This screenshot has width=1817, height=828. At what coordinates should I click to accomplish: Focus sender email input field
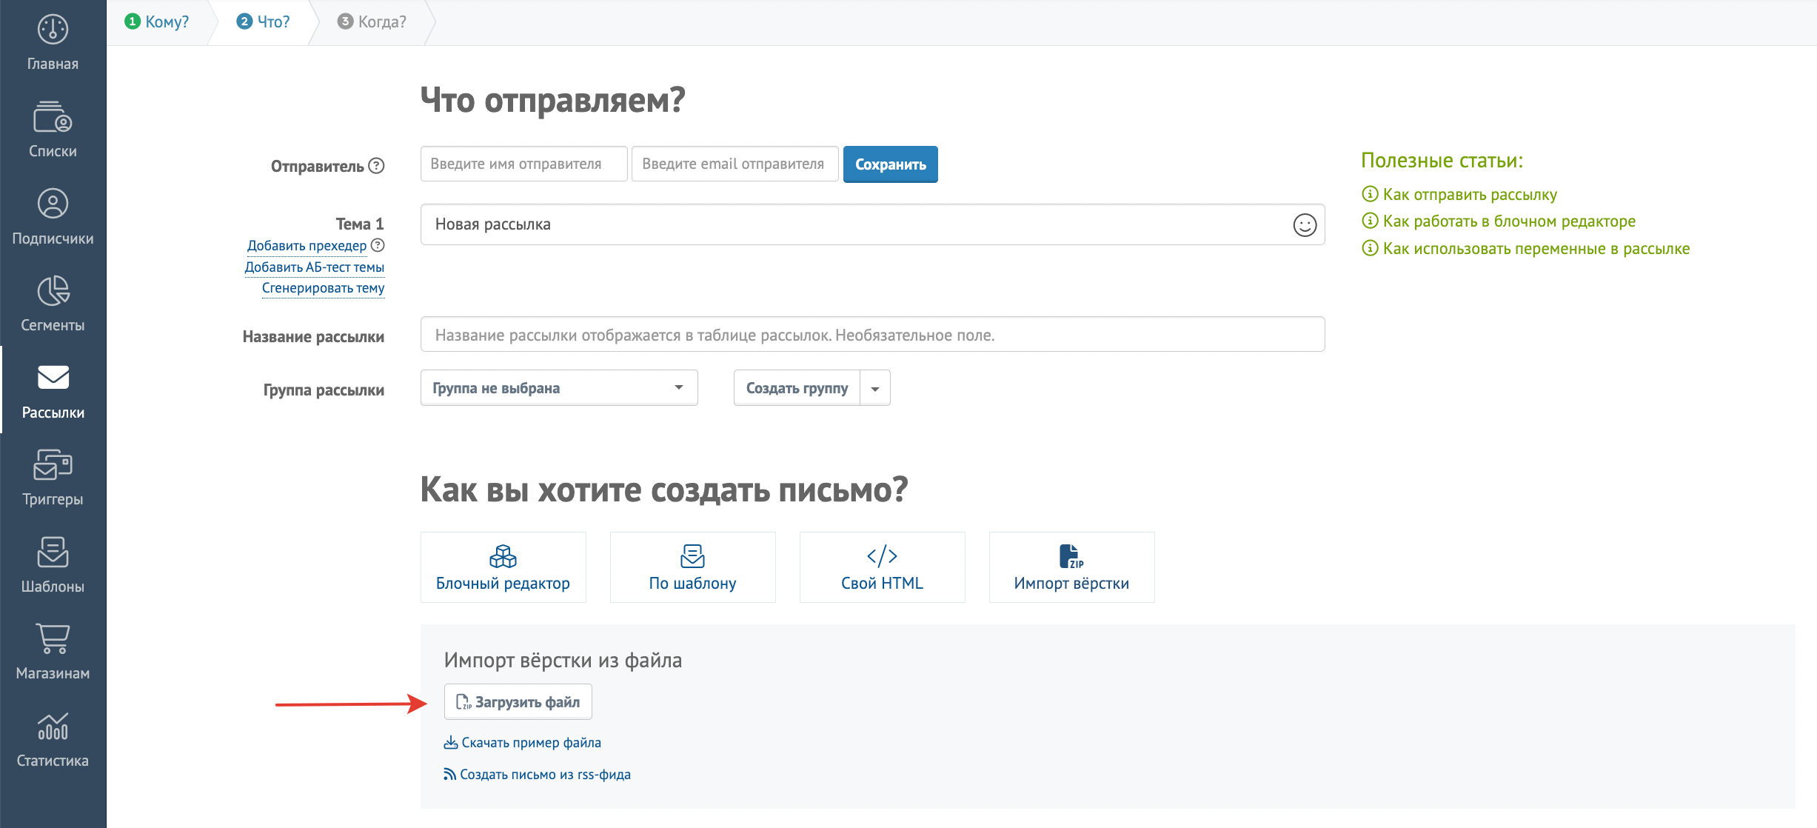click(735, 164)
